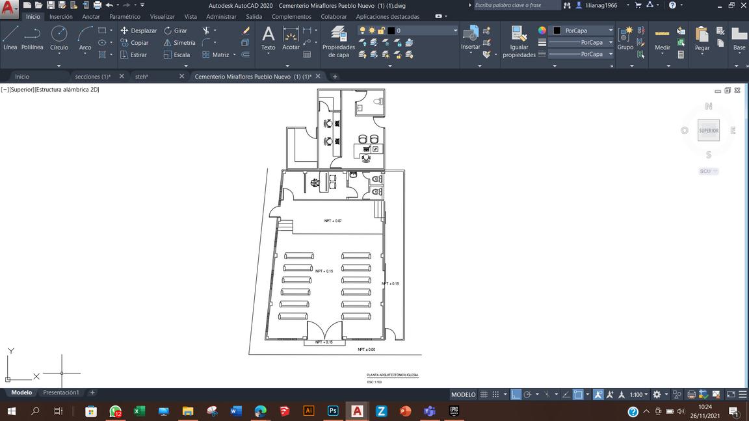
Task: Click the keyword search input field
Action: (x=516, y=5)
